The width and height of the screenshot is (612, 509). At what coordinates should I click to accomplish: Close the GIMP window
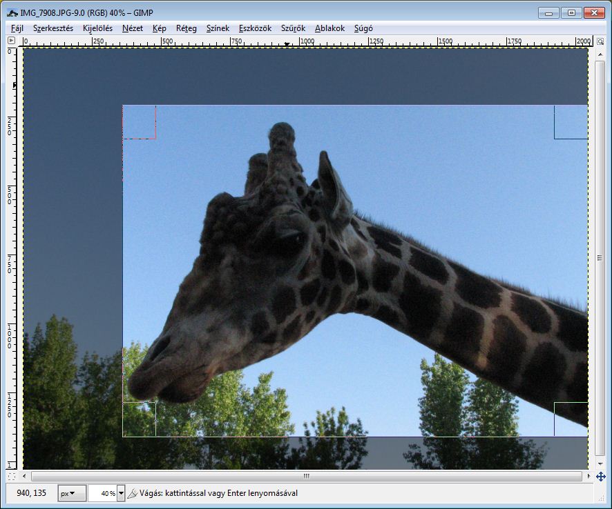point(595,13)
